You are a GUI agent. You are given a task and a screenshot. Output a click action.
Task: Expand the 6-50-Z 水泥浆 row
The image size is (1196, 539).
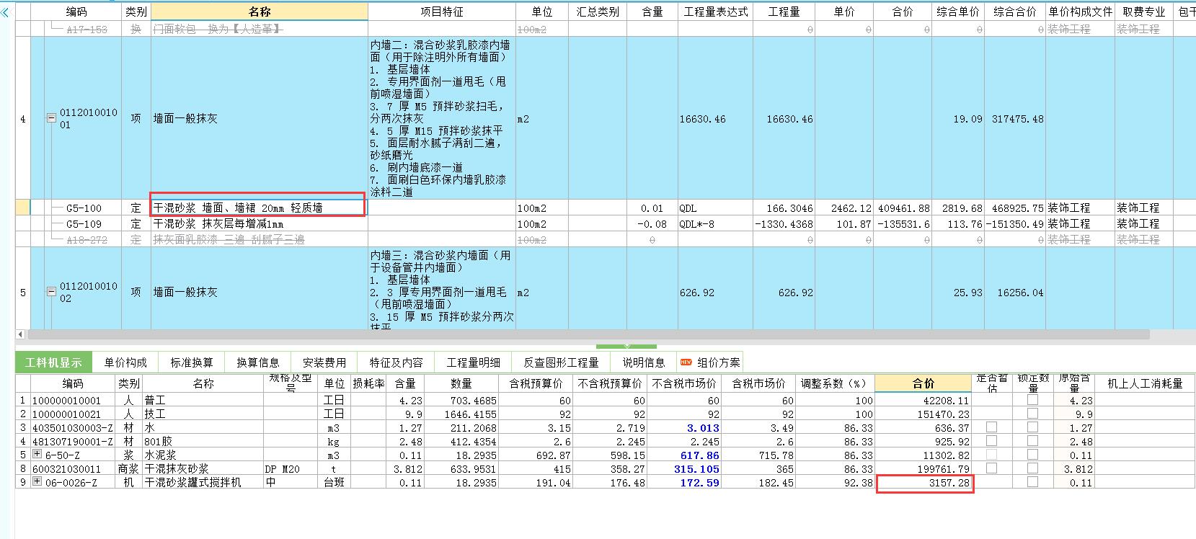(x=37, y=455)
